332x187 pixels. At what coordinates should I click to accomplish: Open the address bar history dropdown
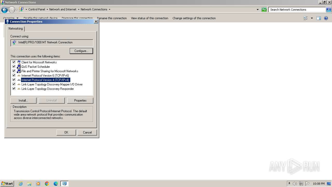(x=258, y=10)
